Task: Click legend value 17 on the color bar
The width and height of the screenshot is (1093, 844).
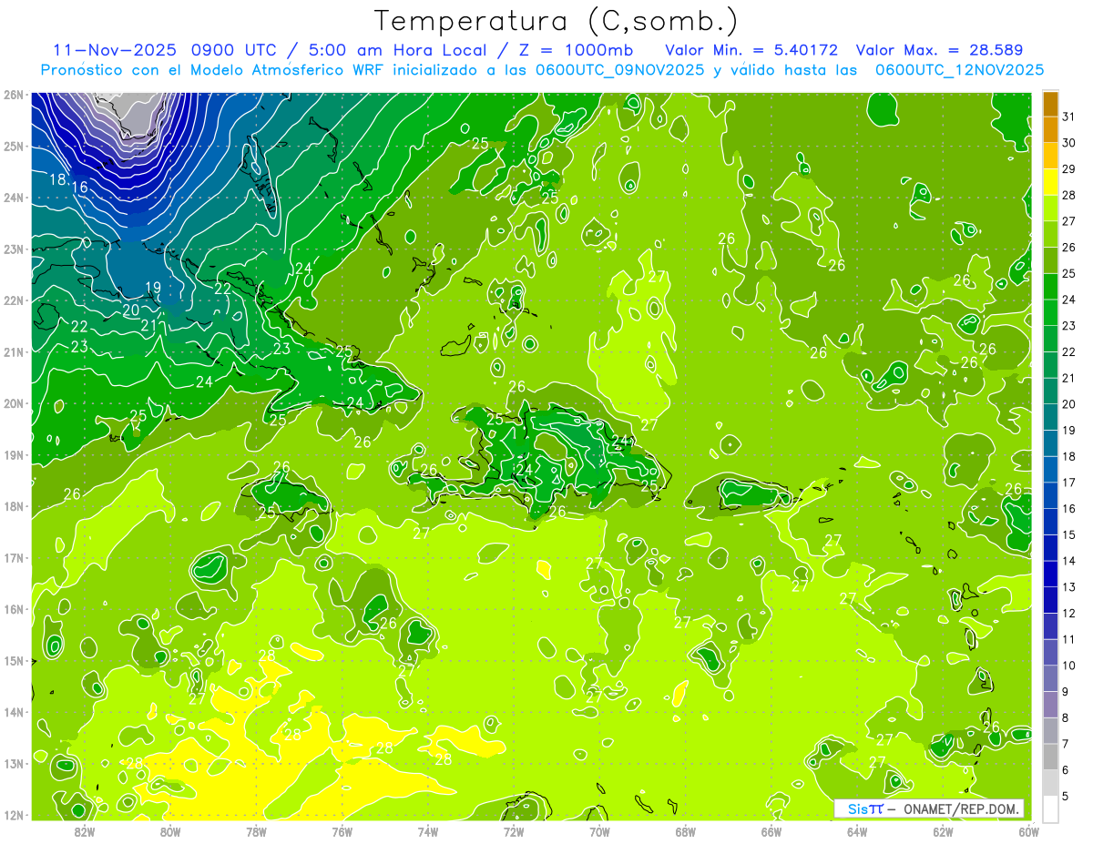Action: [x=1068, y=482]
